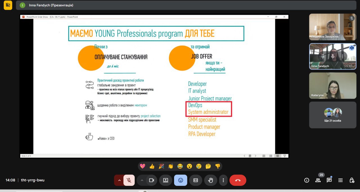Toggle the camera on or off
Screen dimensions: 360x192
[152, 180]
